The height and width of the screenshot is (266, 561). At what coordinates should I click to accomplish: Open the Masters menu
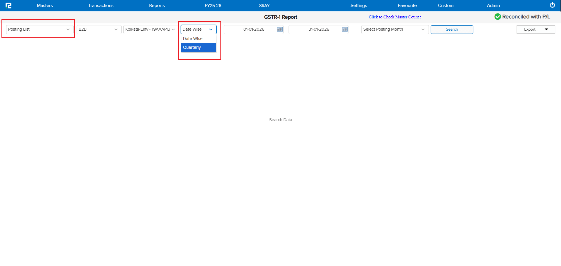coord(44,5)
